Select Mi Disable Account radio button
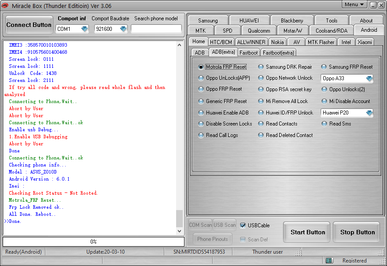 tap(346, 101)
